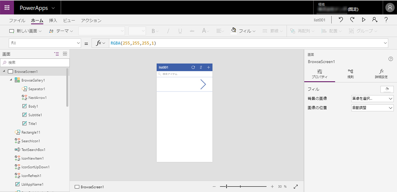The height and width of the screenshot is (192, 397).
Task: Click the tree search field
Action: point(35,62)
